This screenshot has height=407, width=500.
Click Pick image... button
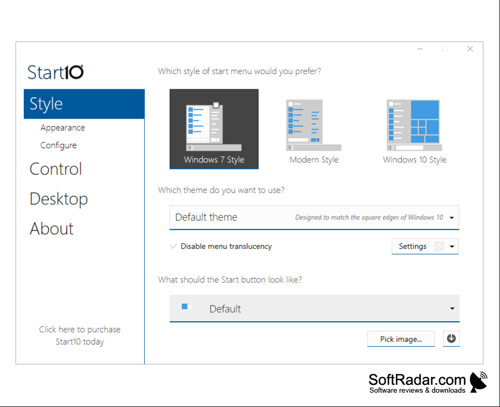401,339
